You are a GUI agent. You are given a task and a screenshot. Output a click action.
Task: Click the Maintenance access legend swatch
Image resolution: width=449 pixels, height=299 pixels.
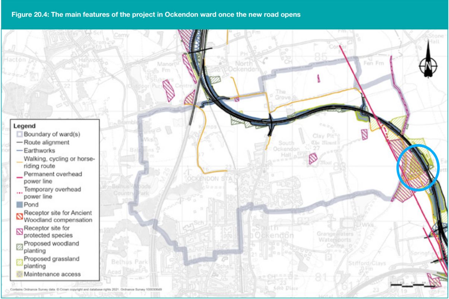pyautogui.click(x=20, y=274)
